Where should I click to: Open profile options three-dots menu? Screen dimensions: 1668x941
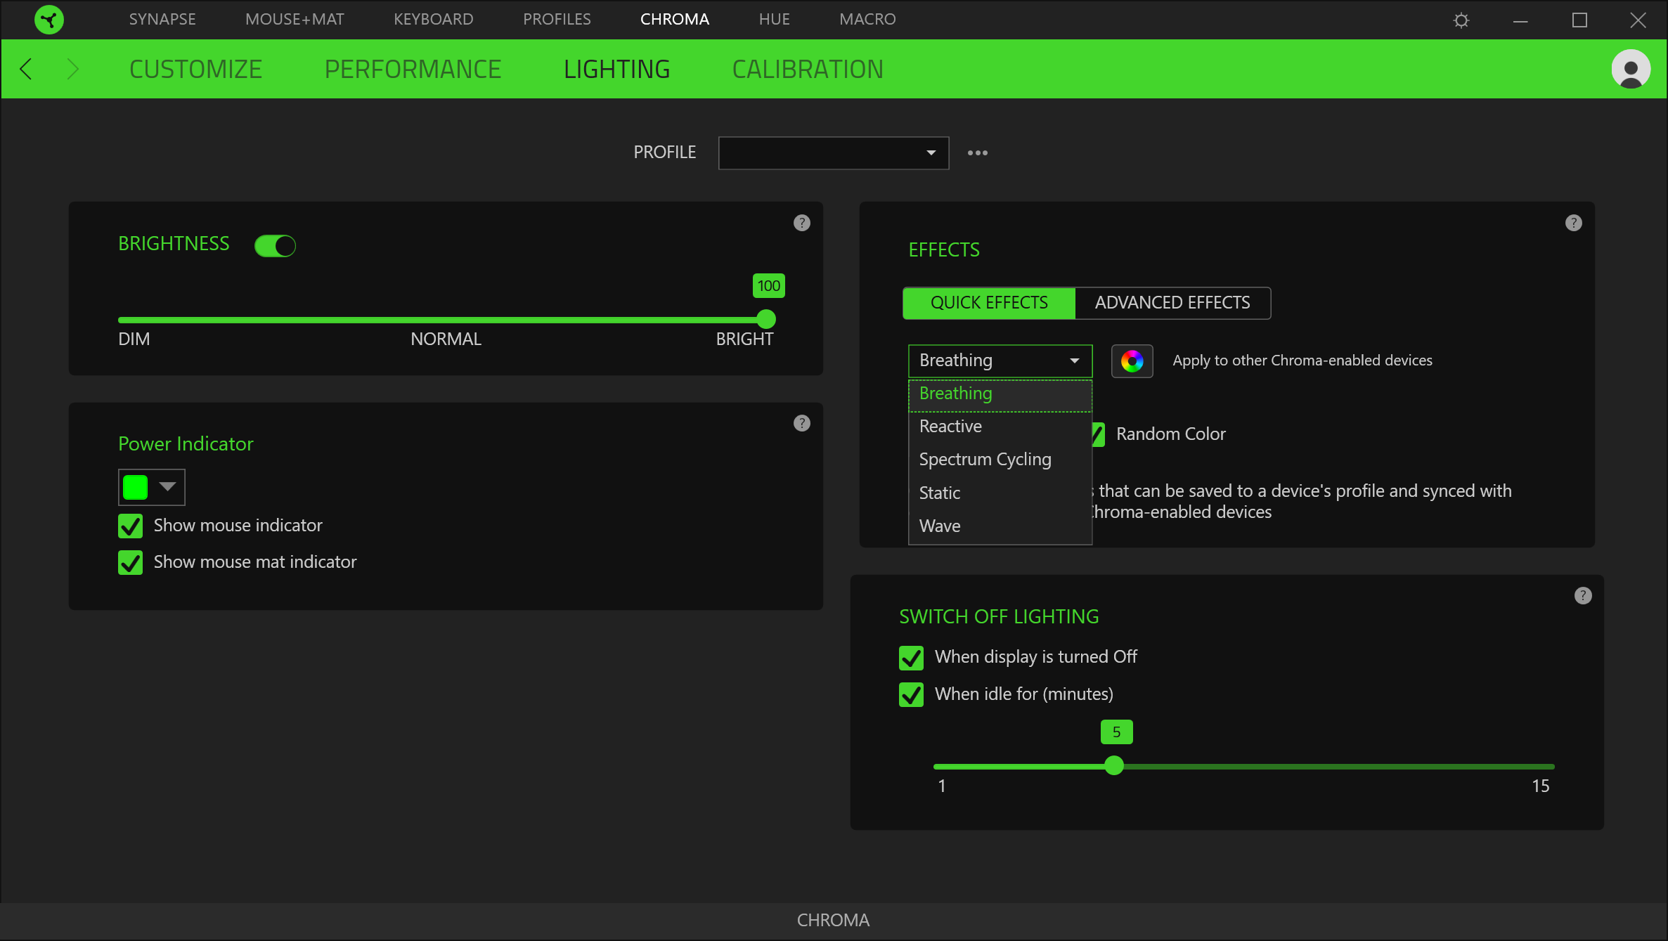(977, 152)
